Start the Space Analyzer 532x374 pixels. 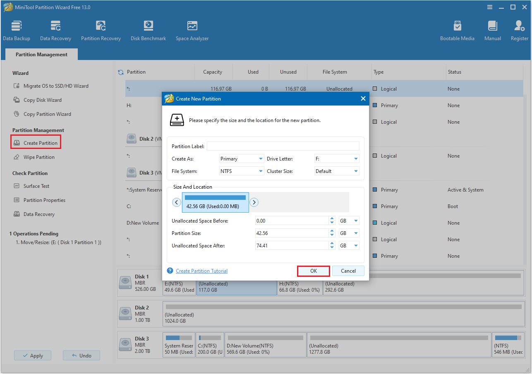click(192, 29)
